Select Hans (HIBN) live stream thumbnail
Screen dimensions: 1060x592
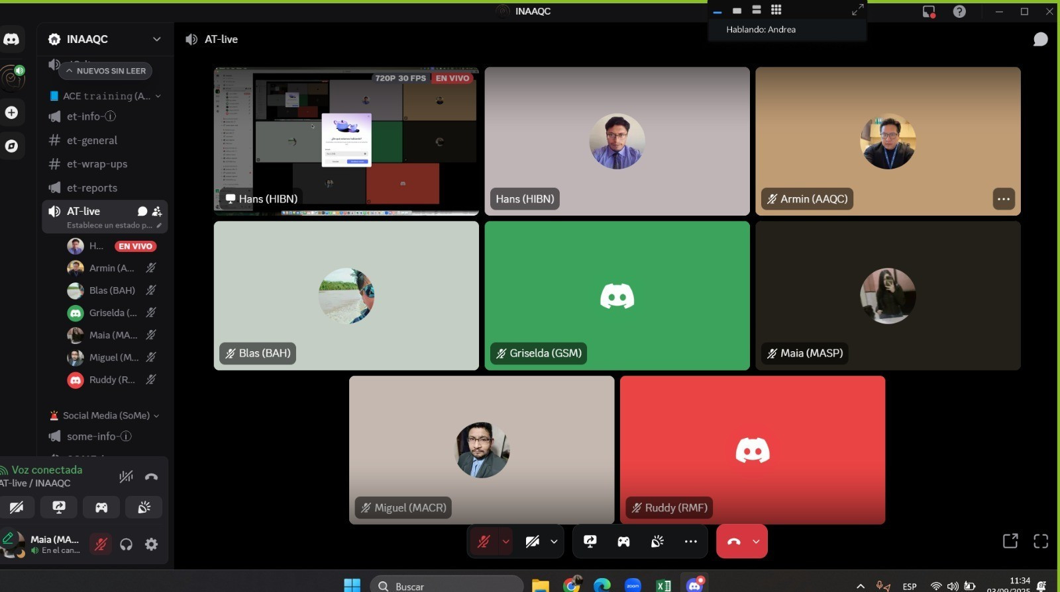click(x=346, y=141)
